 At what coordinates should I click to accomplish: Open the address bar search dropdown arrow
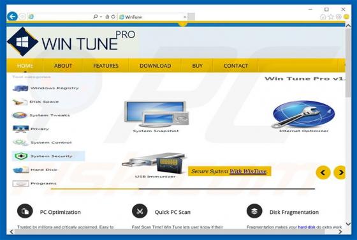click(101, 17)
